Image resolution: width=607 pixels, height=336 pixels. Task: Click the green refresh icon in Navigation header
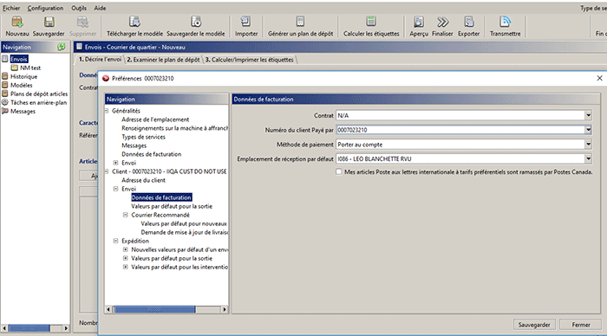pos(62,47)
